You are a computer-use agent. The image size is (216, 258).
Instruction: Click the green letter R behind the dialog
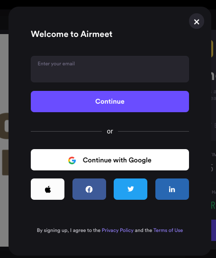[213, 205]
